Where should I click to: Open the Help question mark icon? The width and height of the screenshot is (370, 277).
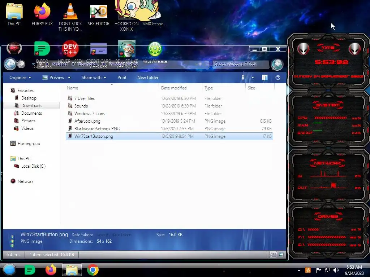[x=278, y=78]
